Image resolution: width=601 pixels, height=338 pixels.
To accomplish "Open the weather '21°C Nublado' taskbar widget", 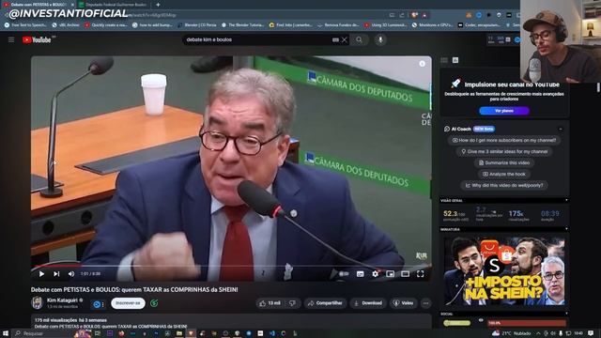I will click(x=512, y=333).
